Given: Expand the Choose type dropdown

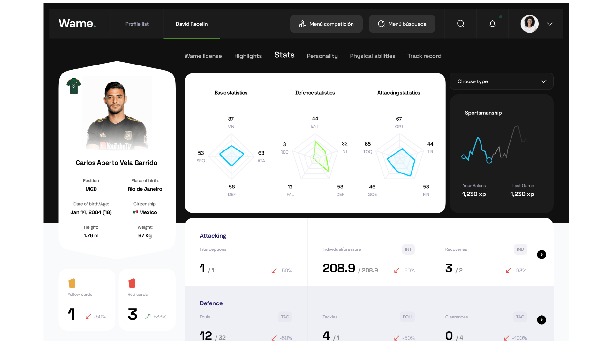Looking at the screenshot, I should tap(502, 81).
